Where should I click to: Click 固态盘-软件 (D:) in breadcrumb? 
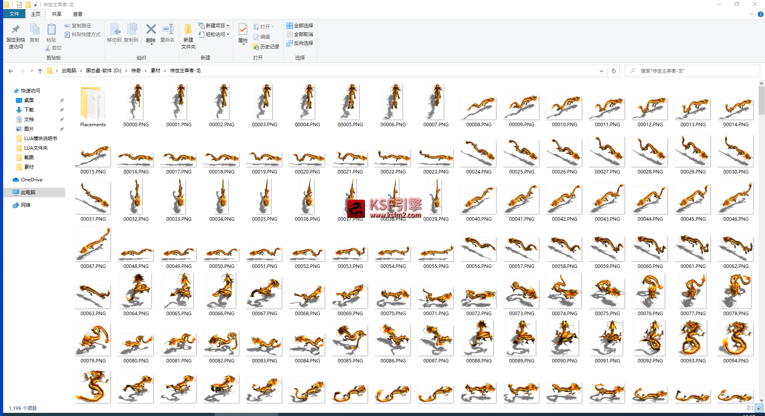pyautogui.click(x=104, y=71)
